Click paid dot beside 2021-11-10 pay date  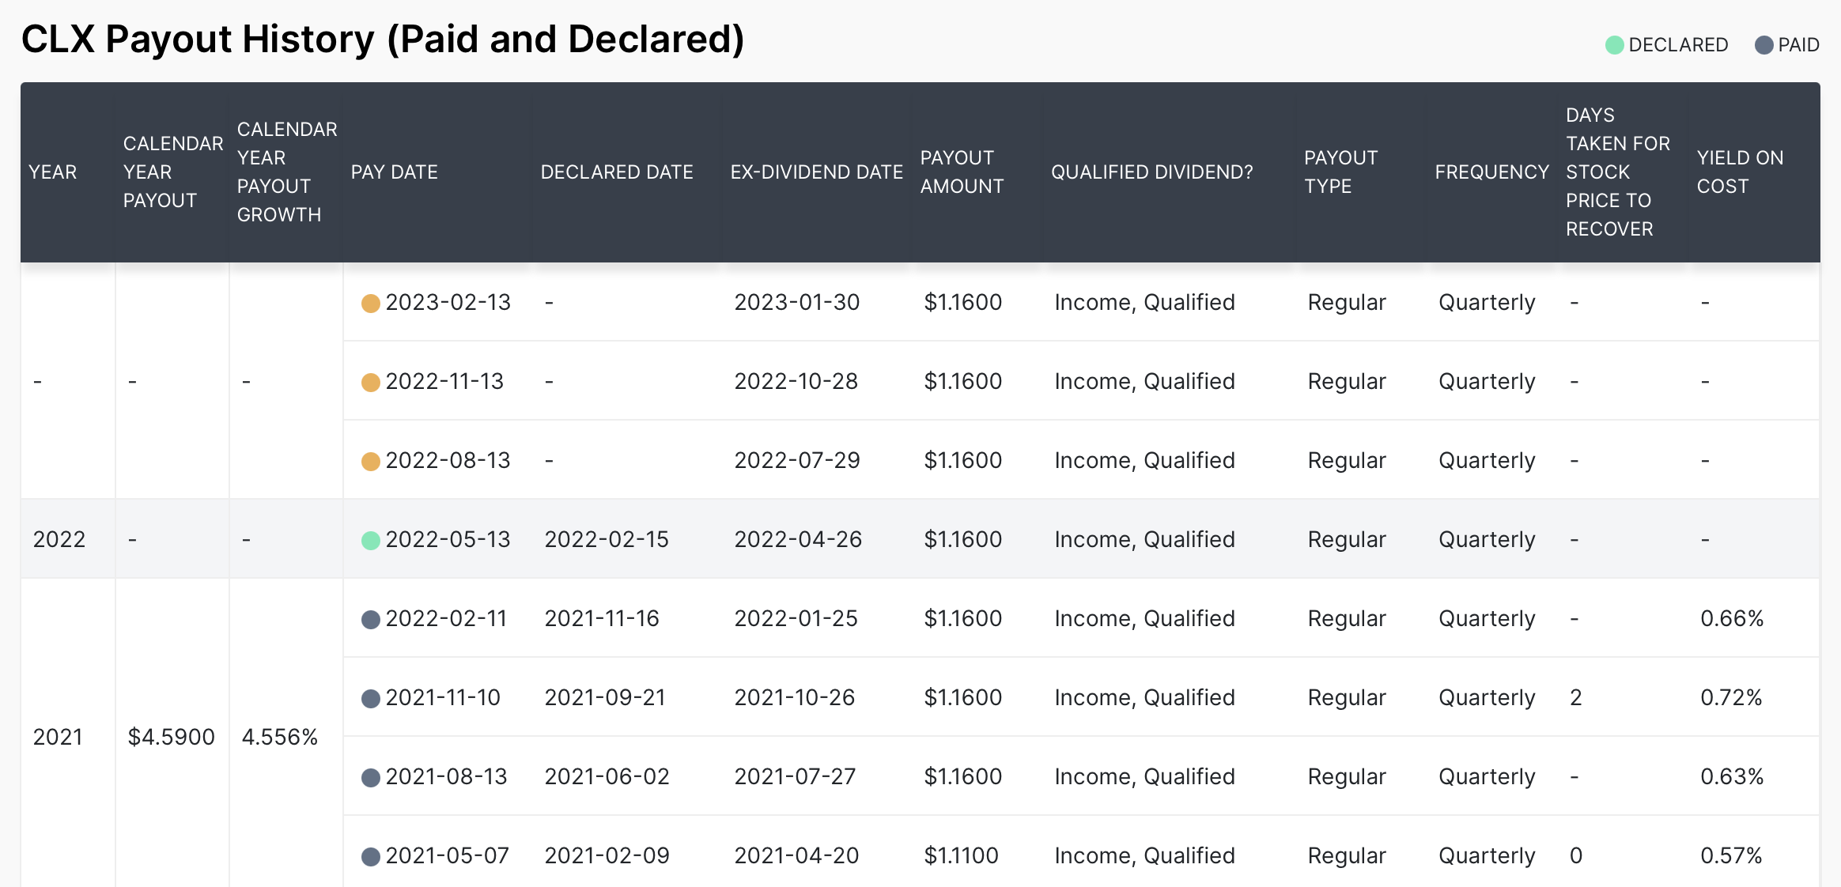[370, 698]
